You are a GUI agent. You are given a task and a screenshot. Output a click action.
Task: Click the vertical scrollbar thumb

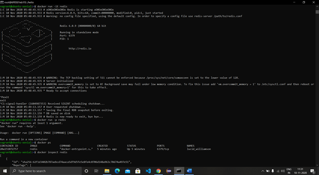(x=317, y=12)
